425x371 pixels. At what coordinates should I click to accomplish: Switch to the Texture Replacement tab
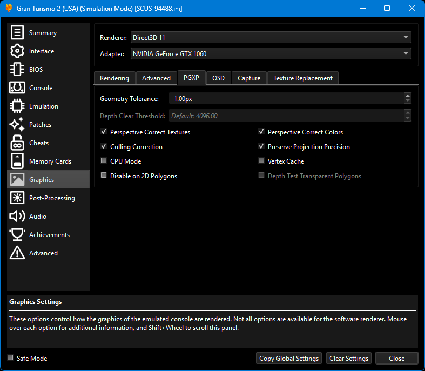(302, 78)
